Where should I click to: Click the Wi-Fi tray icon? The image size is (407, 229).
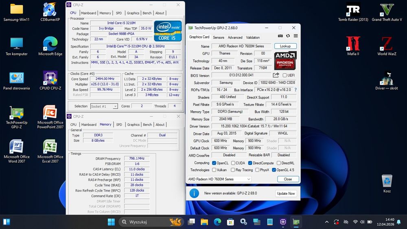[x=355, y=222]
